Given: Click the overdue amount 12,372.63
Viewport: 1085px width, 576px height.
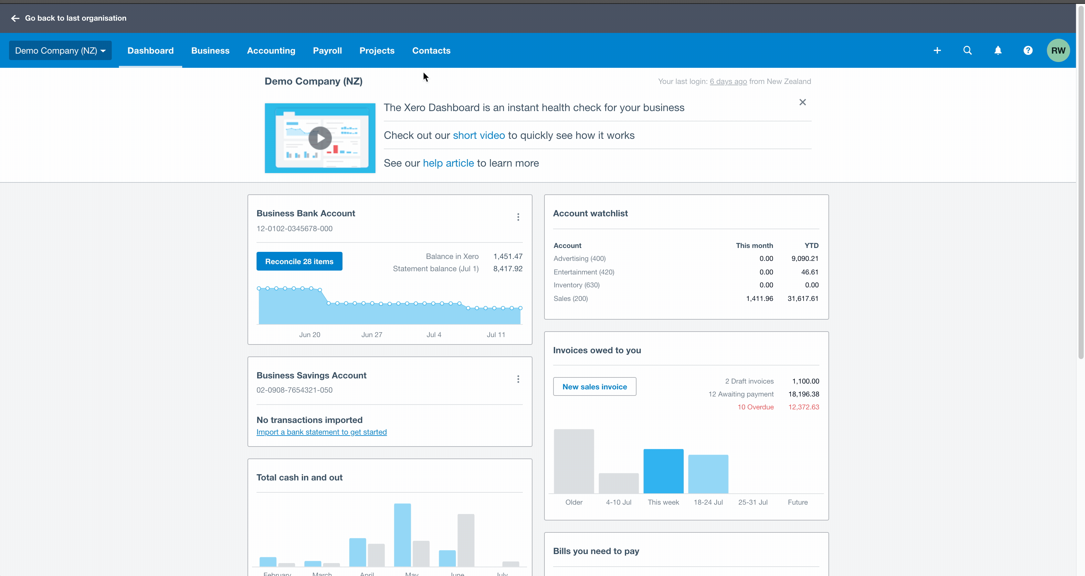Looking at the screenshot, I should click(x=804, y=407).
